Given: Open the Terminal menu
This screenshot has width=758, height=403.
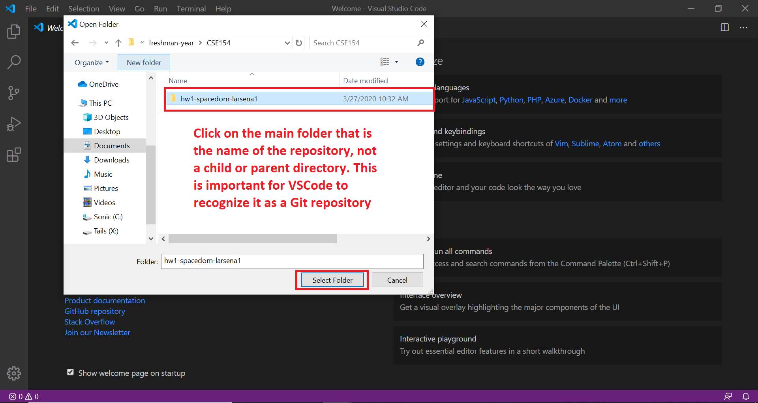Looking at the screenshot, I should 191,8.
